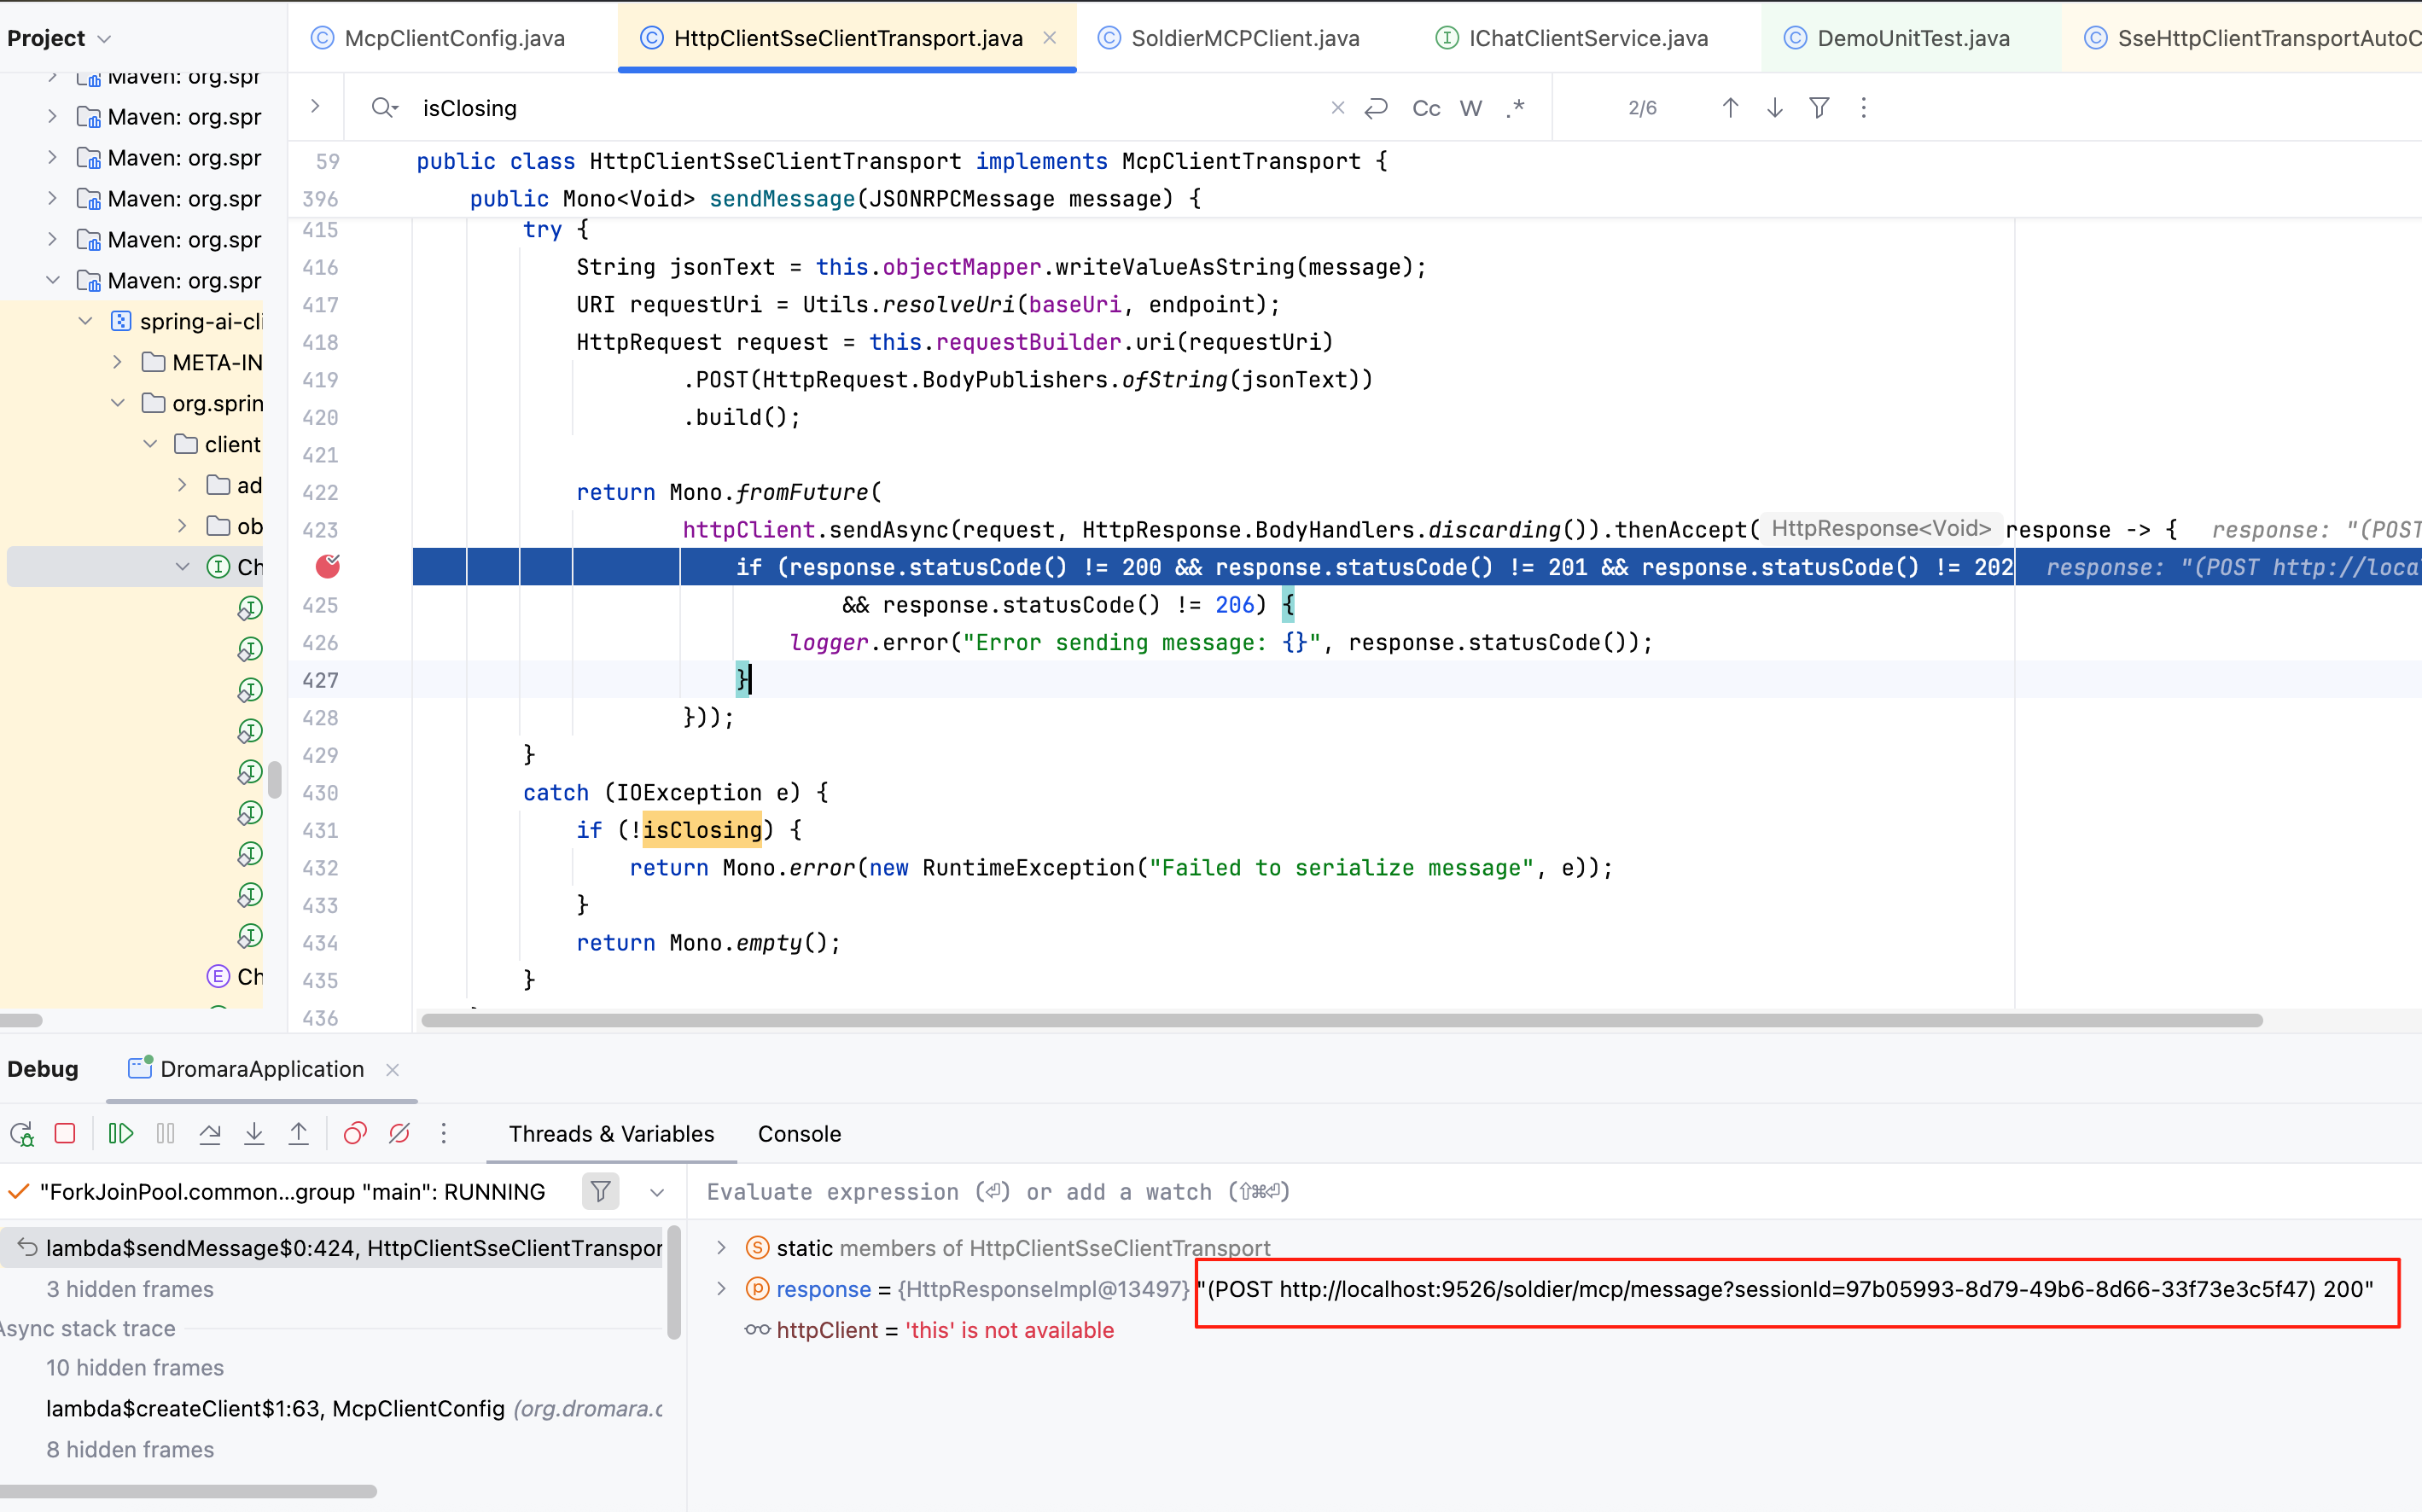
Task: Collapse the selected Ch interface node
Action: (x=182, y=567)
